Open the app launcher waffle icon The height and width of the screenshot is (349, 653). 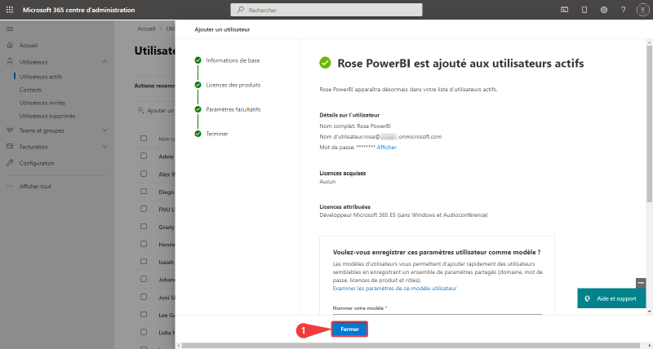pos(10,10)
